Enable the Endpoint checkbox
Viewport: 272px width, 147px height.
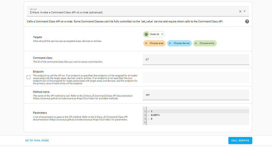pyautogui.click(x=28, y=77)
